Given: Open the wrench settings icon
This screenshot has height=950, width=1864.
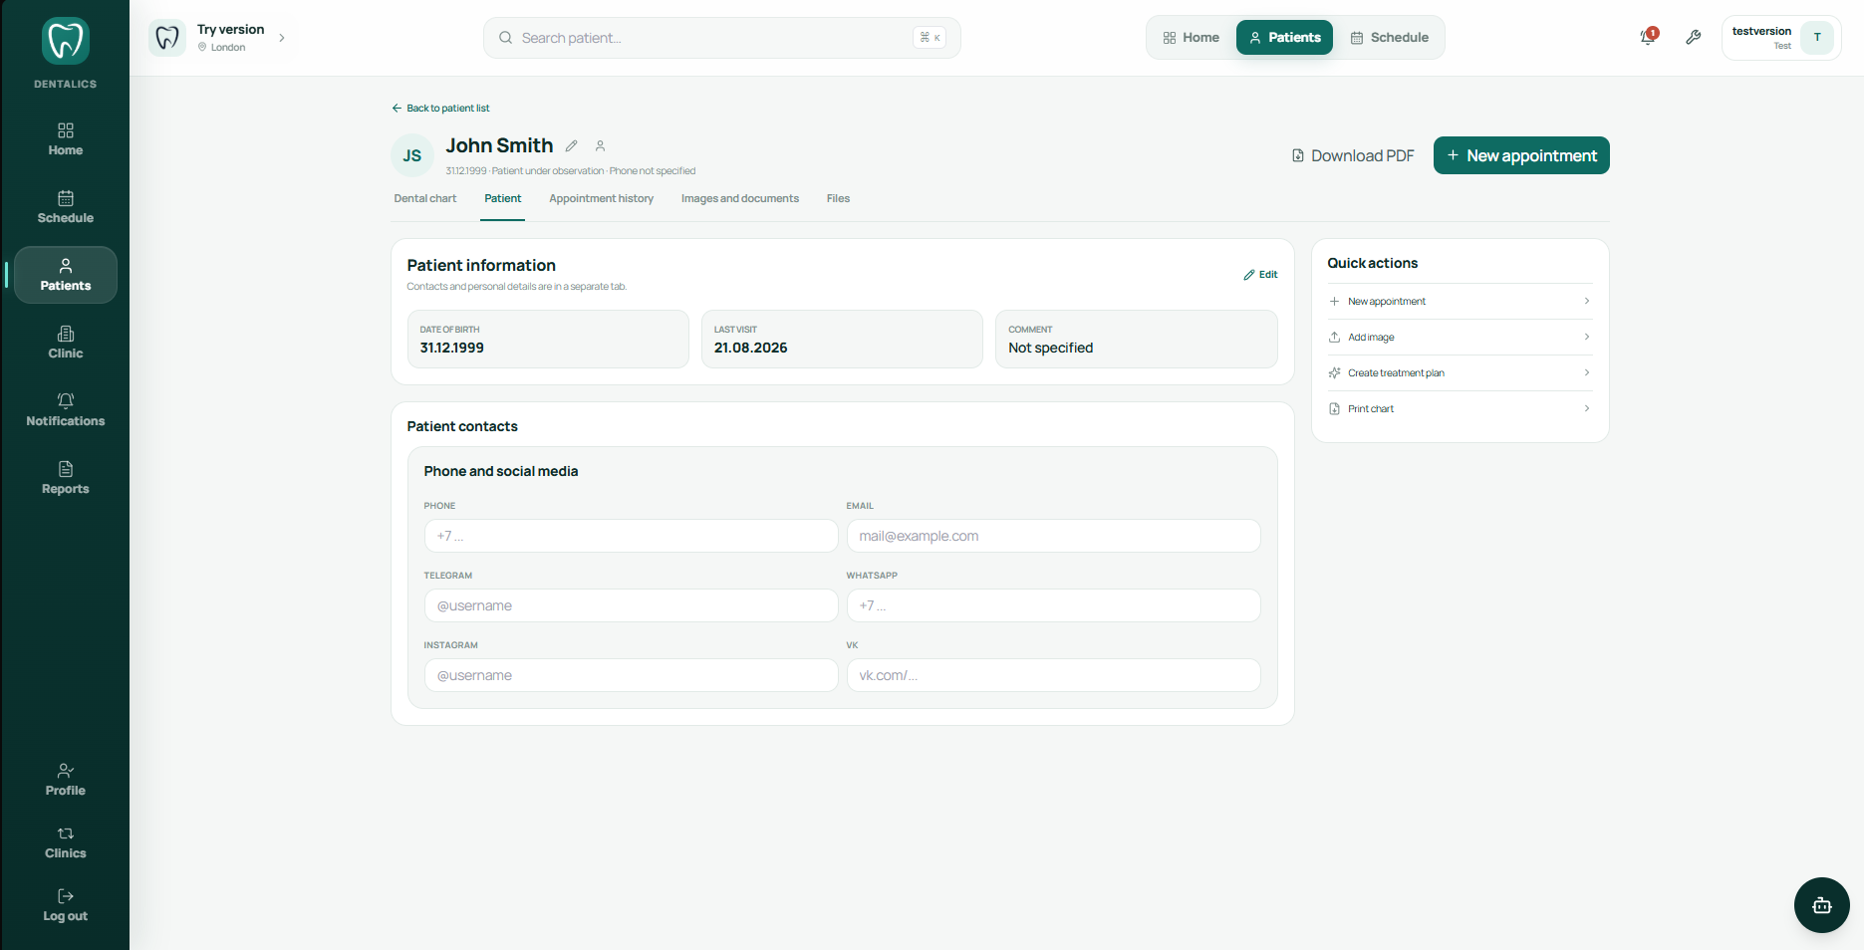Looking at the screenshot, I should [1693, 38].
